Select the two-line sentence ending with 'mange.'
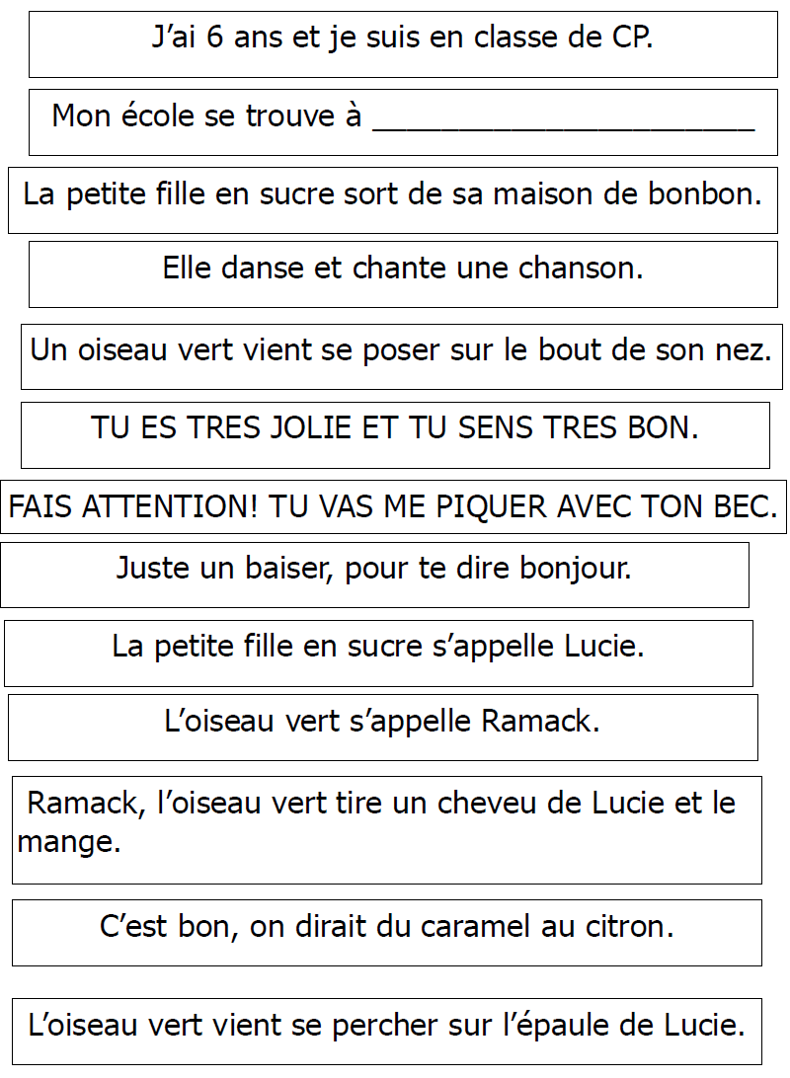The height and width of the screenshot is (1078, 790). tap(385, 823)
